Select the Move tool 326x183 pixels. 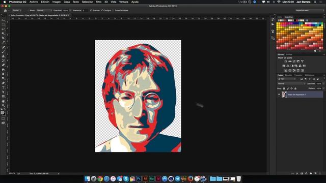tap(3, 20)
